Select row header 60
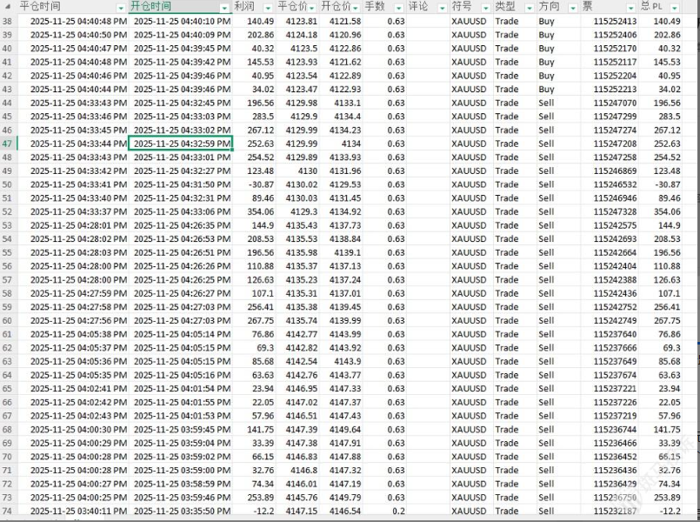 pos(8,320)
